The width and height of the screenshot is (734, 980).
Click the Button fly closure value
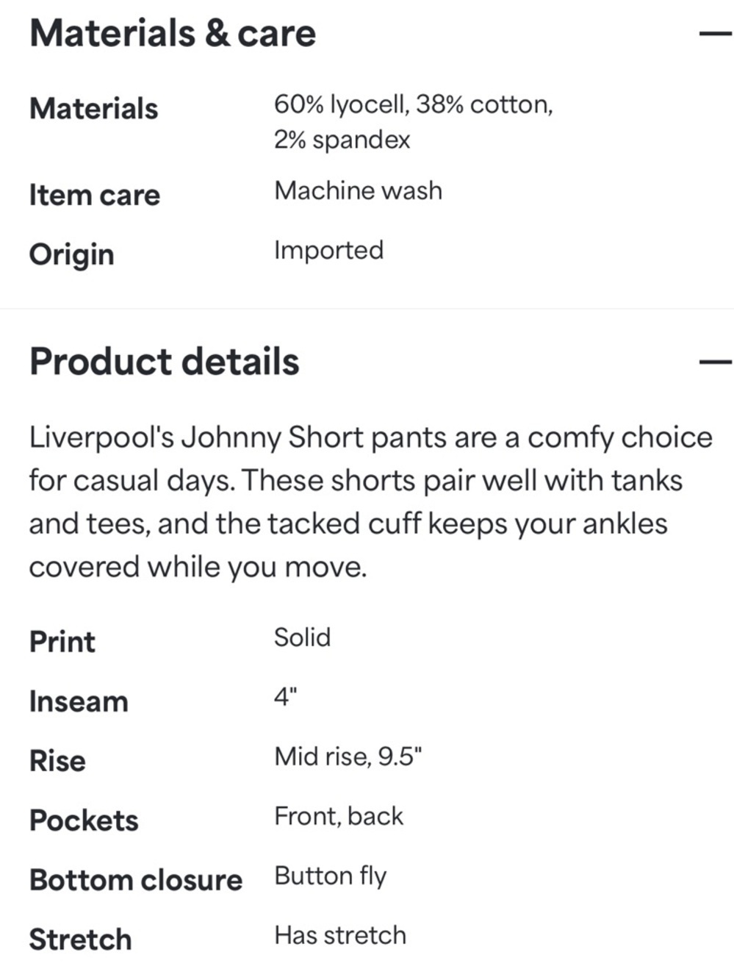pyautogui.click(x=330, y=876)
